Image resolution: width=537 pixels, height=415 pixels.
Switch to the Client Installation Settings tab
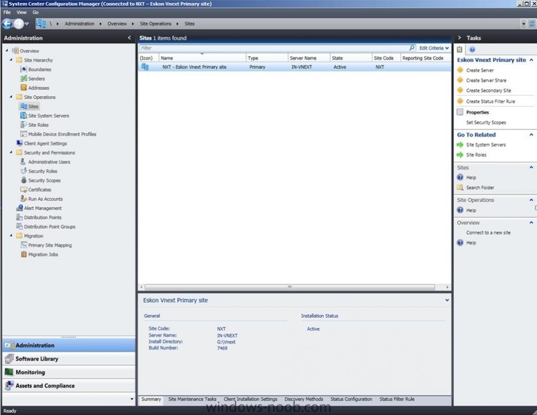251,399
